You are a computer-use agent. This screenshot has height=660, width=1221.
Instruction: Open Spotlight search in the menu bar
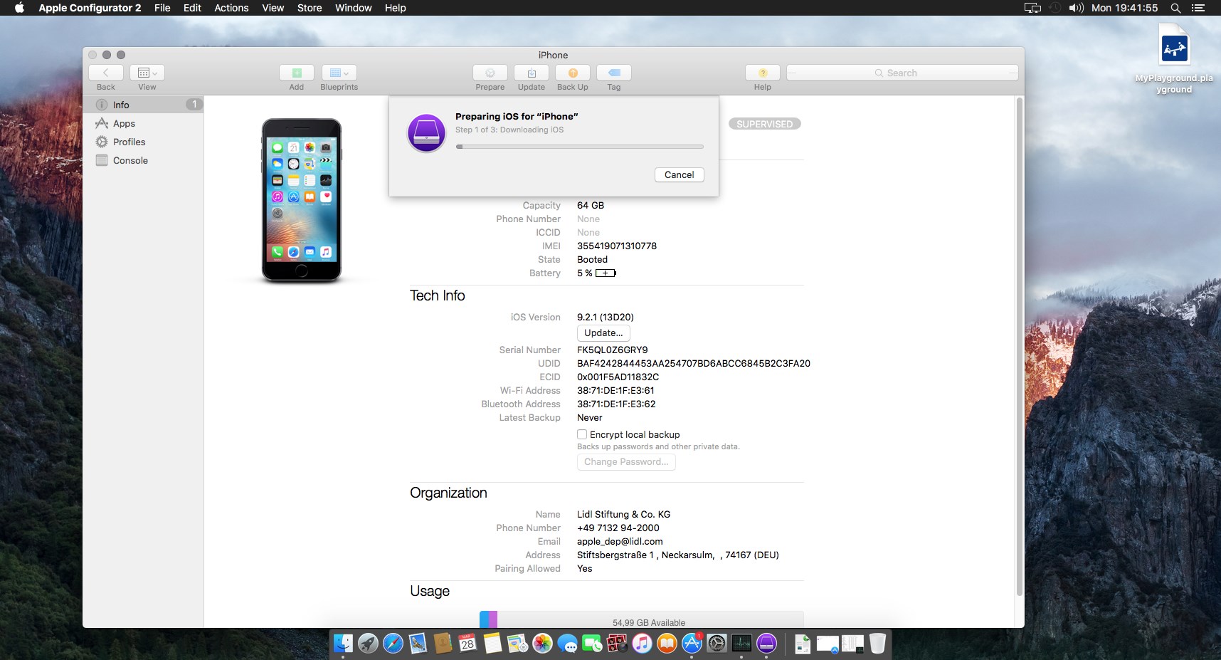click(1175, 8)
